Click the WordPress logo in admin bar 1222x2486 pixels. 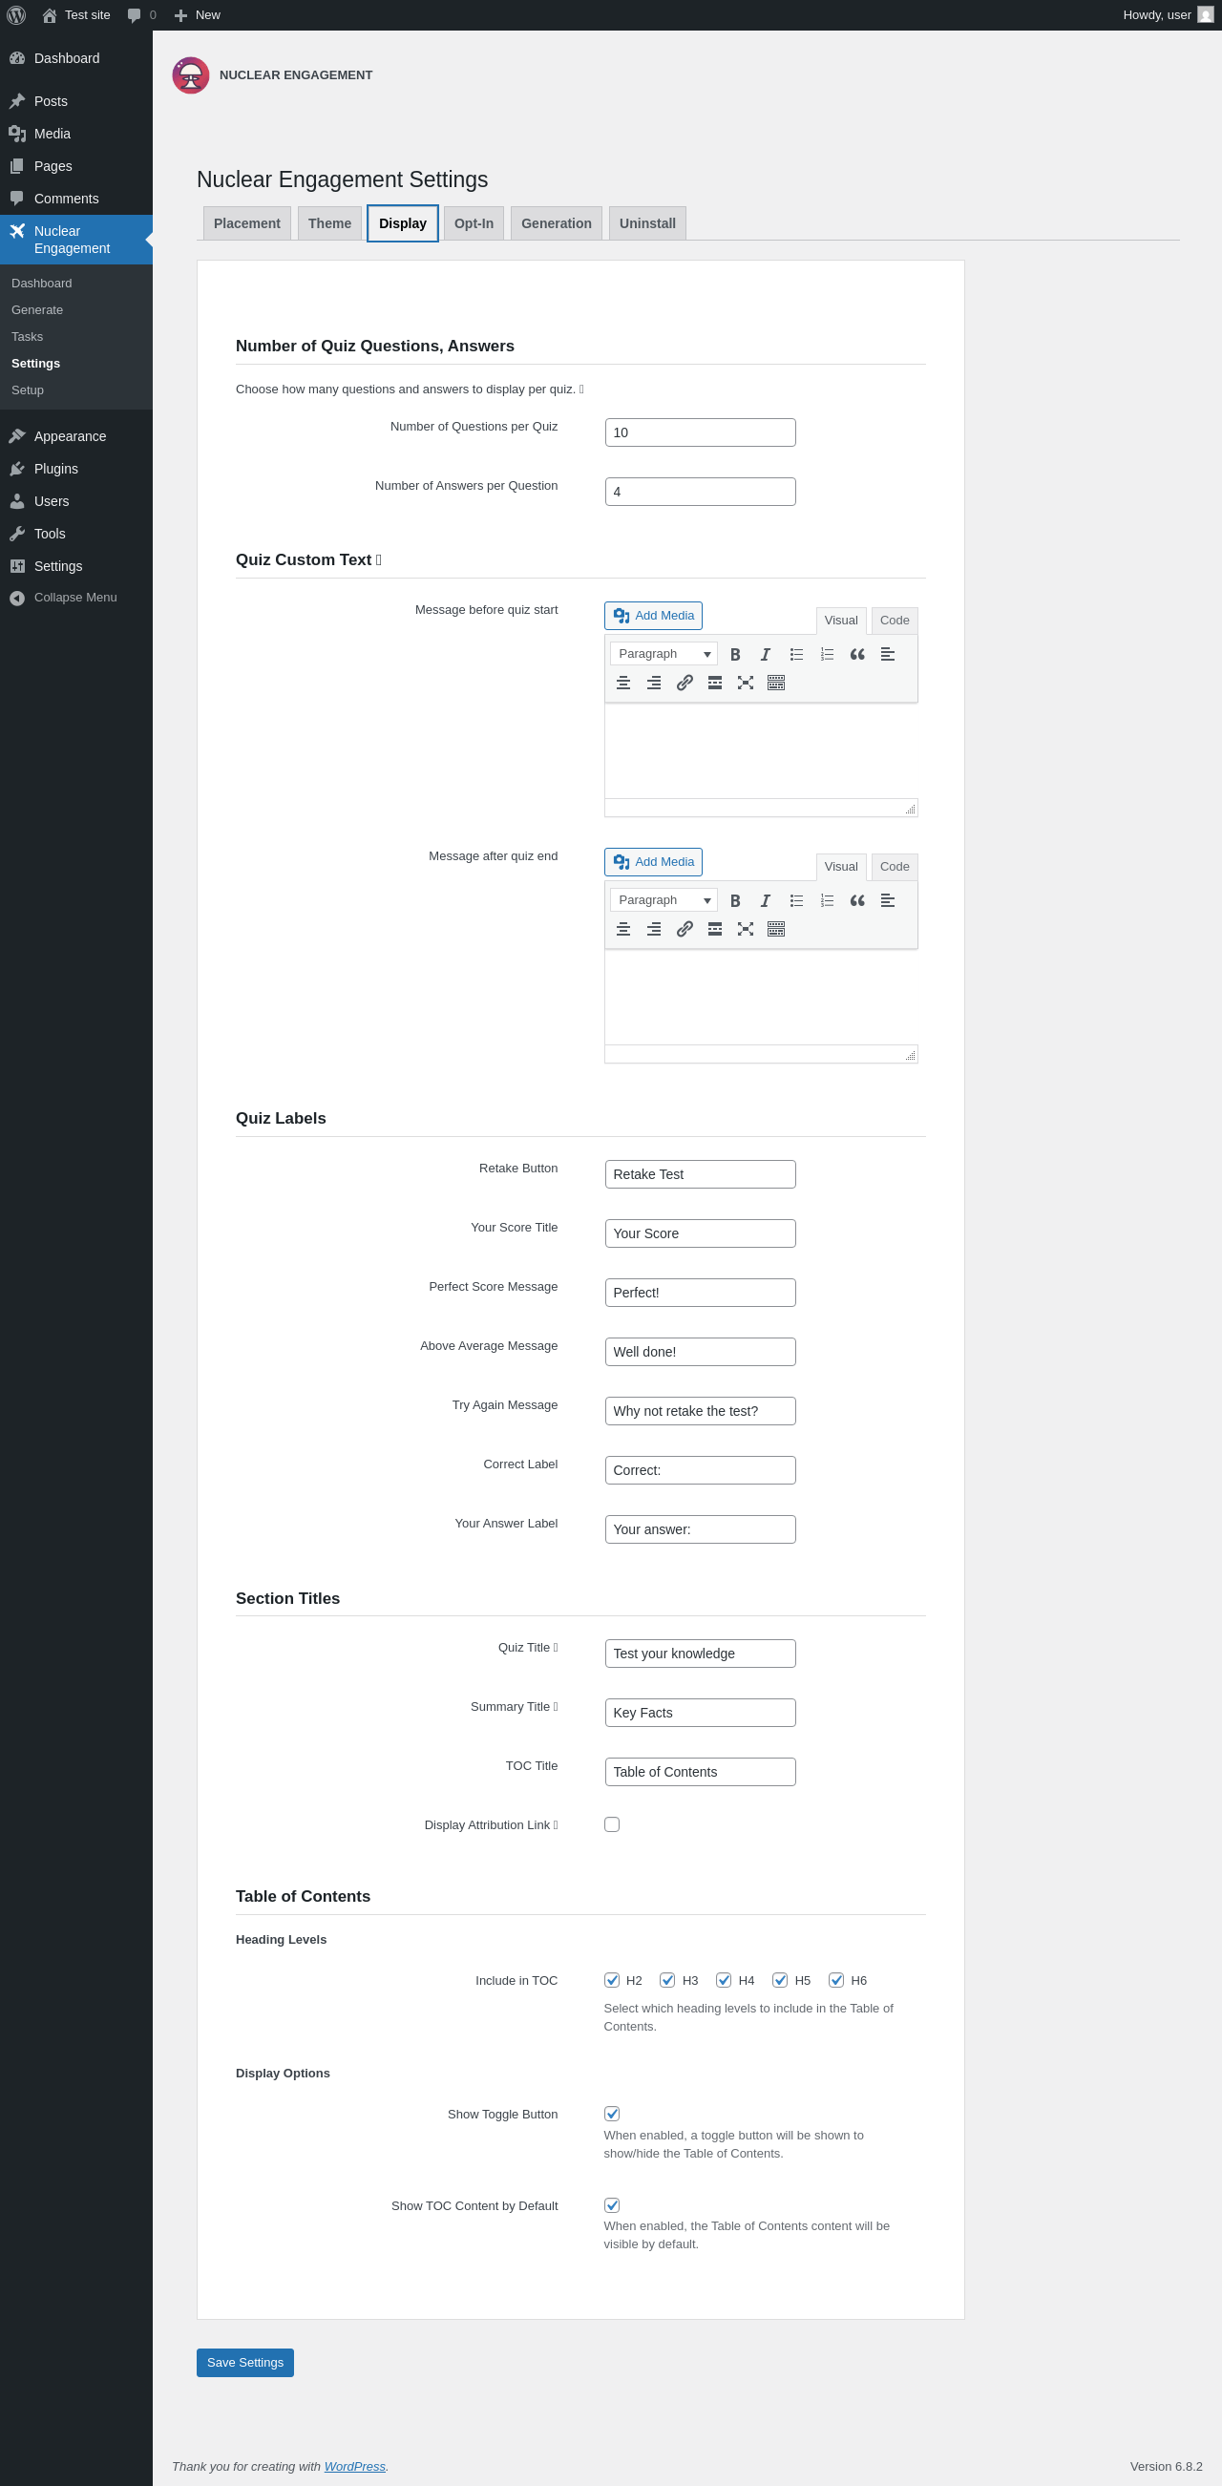tap(16, 15)
